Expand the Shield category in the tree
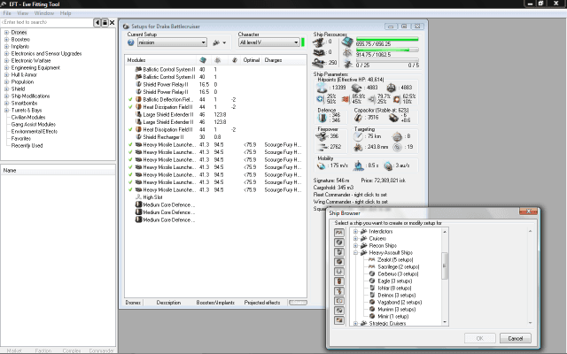 coord(6,88)
